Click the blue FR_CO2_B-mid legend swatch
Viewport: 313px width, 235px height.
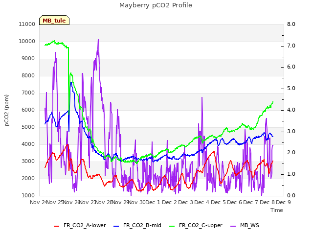click(x=116, y=226)
